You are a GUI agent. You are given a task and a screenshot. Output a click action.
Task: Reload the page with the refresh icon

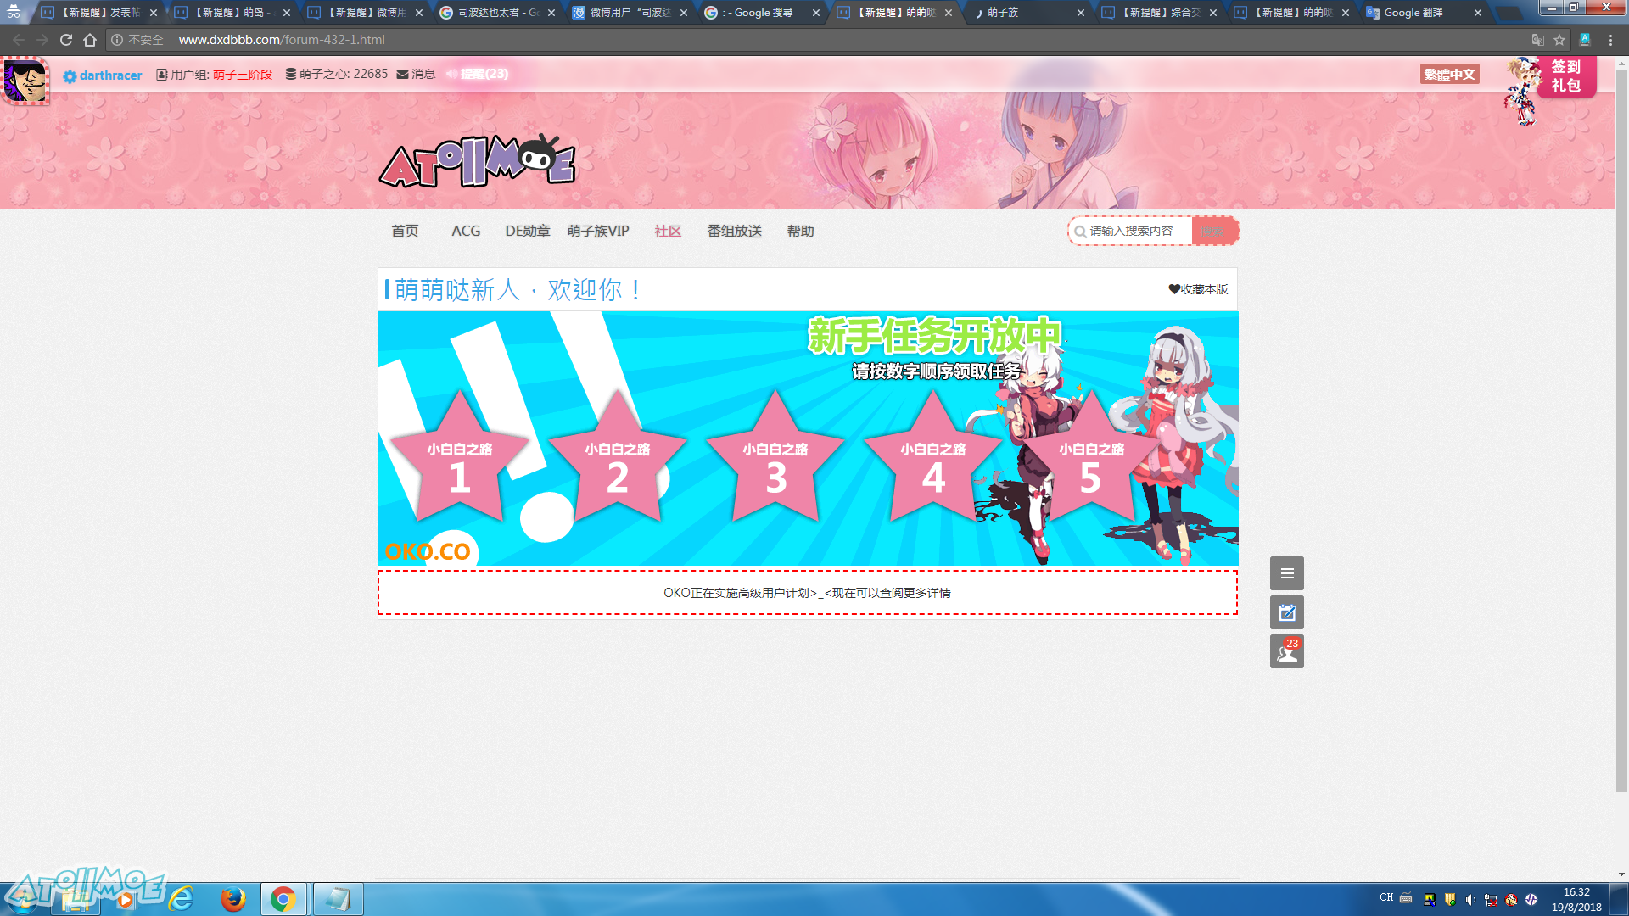pyautogui.click(x=66, y=40)
